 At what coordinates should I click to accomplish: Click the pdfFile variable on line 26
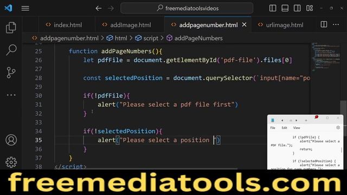click(x=110, y=60)
